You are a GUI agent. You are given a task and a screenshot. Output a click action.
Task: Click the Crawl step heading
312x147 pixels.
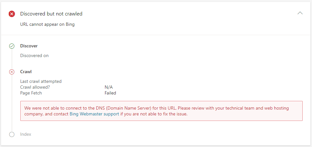tap(26, 72)
